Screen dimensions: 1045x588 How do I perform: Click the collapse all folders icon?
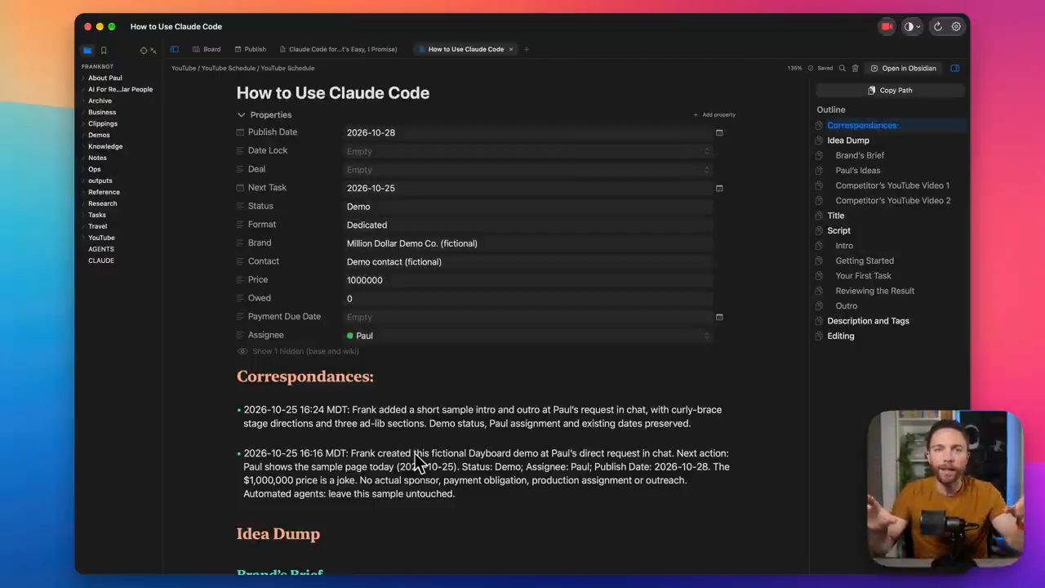(x=153, y=51)
